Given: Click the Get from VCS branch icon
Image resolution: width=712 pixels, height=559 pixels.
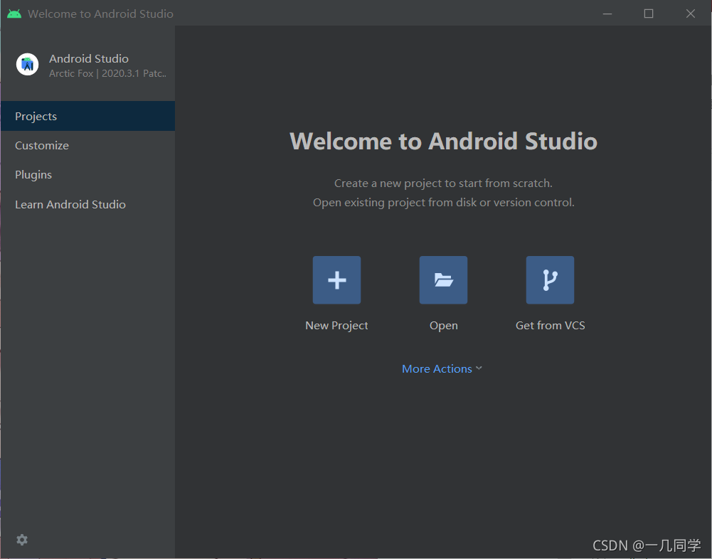Looking at the screenshot, I should pyautogui.click(x=550, y=279).
